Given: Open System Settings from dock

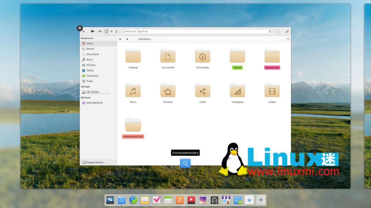Looking at the screenshot, I should tap(214, 200).
